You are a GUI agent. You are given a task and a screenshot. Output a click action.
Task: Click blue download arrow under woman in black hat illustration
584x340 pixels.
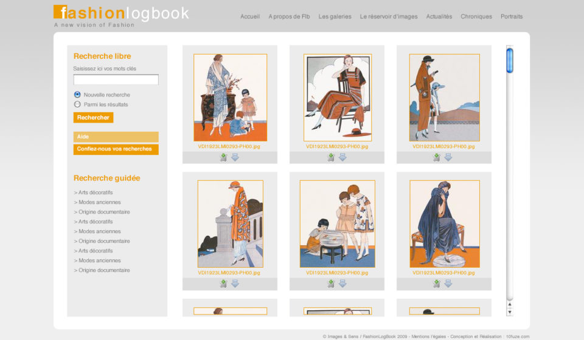448,157
